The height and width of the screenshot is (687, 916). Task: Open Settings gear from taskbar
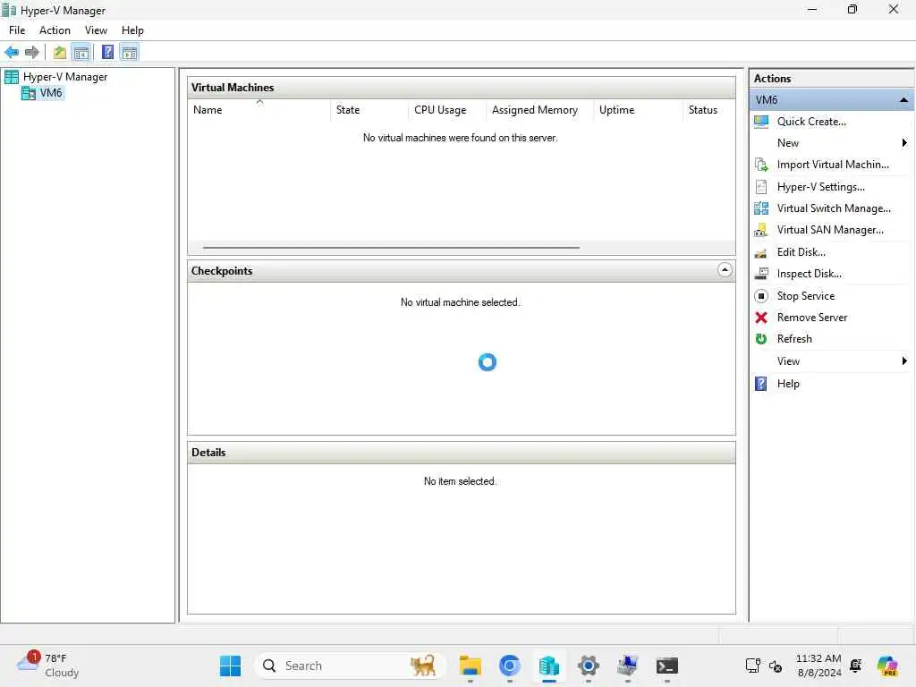(x=589, y=666)
